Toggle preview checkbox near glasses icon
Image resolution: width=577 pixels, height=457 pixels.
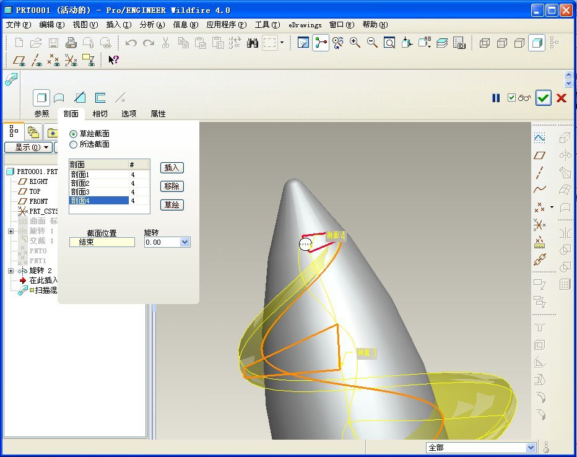(x=511, y=97)
